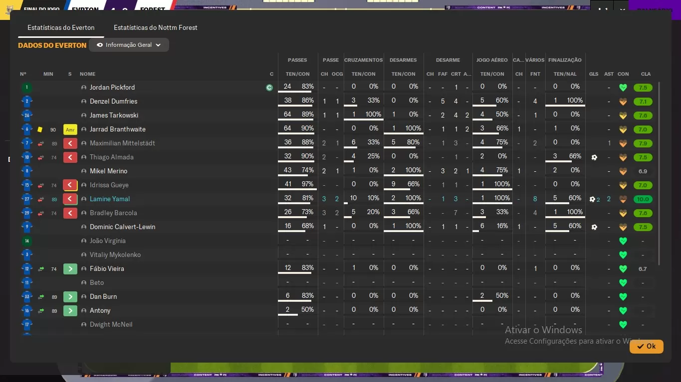Click the player list vertical scrollbar
This screenshot has height=382, width=681.
659,174
